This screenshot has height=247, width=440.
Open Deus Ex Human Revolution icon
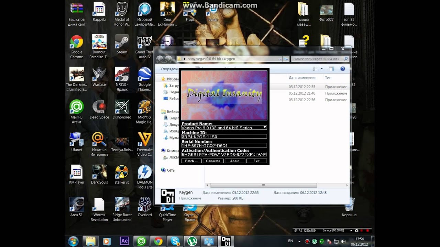167,14
